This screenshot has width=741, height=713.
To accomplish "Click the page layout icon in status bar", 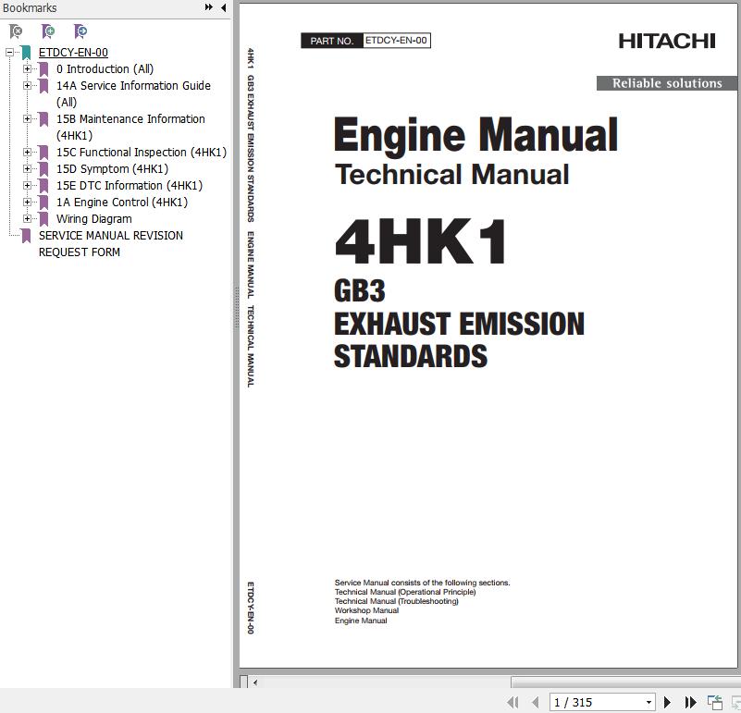I will click(714, 702).
